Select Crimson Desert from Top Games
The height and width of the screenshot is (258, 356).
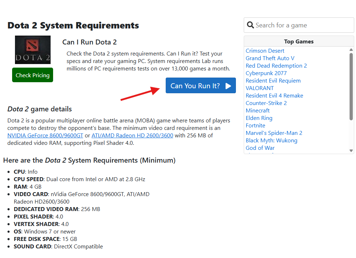coord(265,51)
